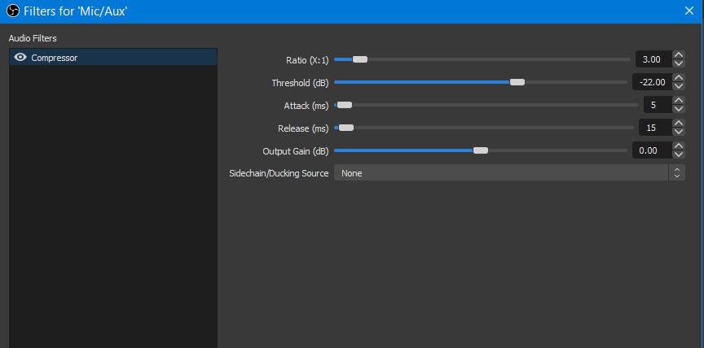The image size is (704, 348).
Task: Click the Release (ms) label
Action: pos(303,128)
